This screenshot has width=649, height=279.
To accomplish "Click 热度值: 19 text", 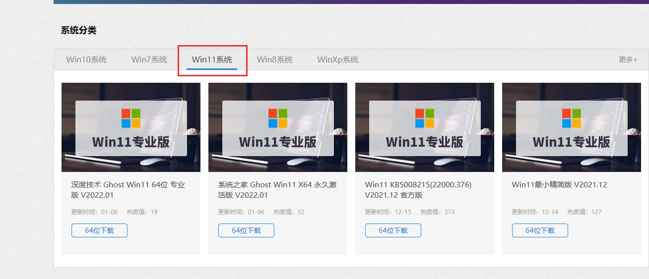I will pyautogui.click(x=142, y=212).
